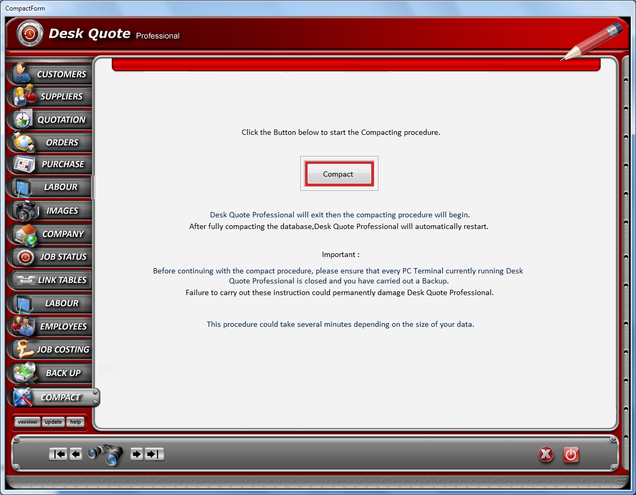Go to the Quotation module
The width and height of the screenshot is (636, 495).
pyautogui.click(x=50, y=120)
